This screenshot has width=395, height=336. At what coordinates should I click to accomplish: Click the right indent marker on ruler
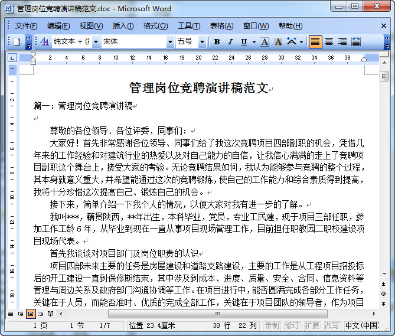tap(364, 59)
